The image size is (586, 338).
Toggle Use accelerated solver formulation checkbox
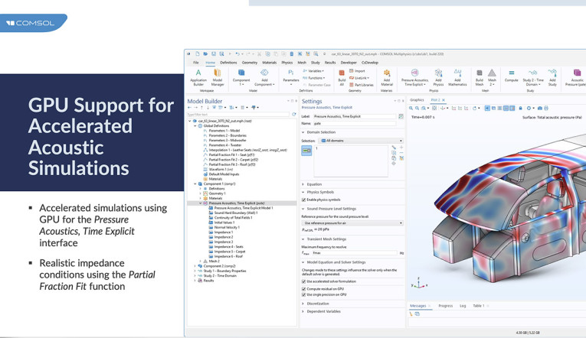[x=304, y=281]
